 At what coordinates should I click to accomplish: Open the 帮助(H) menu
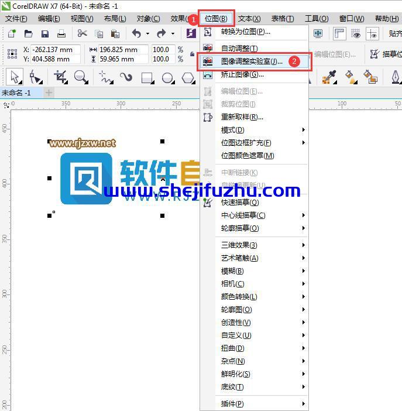click(387, 19)
